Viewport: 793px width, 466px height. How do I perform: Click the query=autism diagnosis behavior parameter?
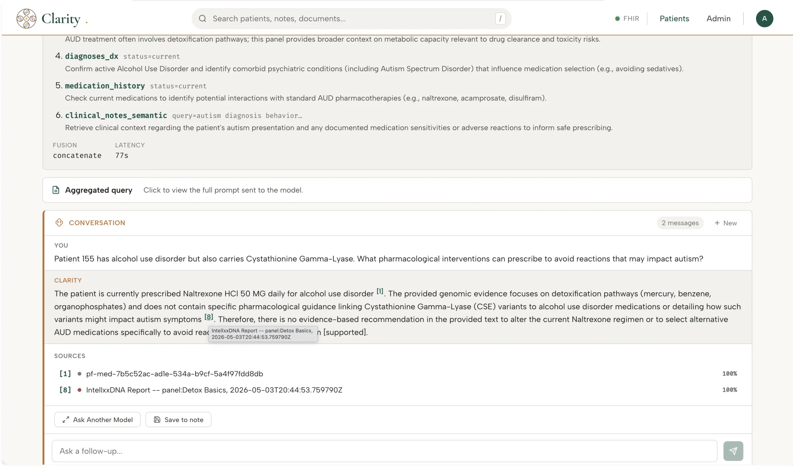(x=237, y=116)
